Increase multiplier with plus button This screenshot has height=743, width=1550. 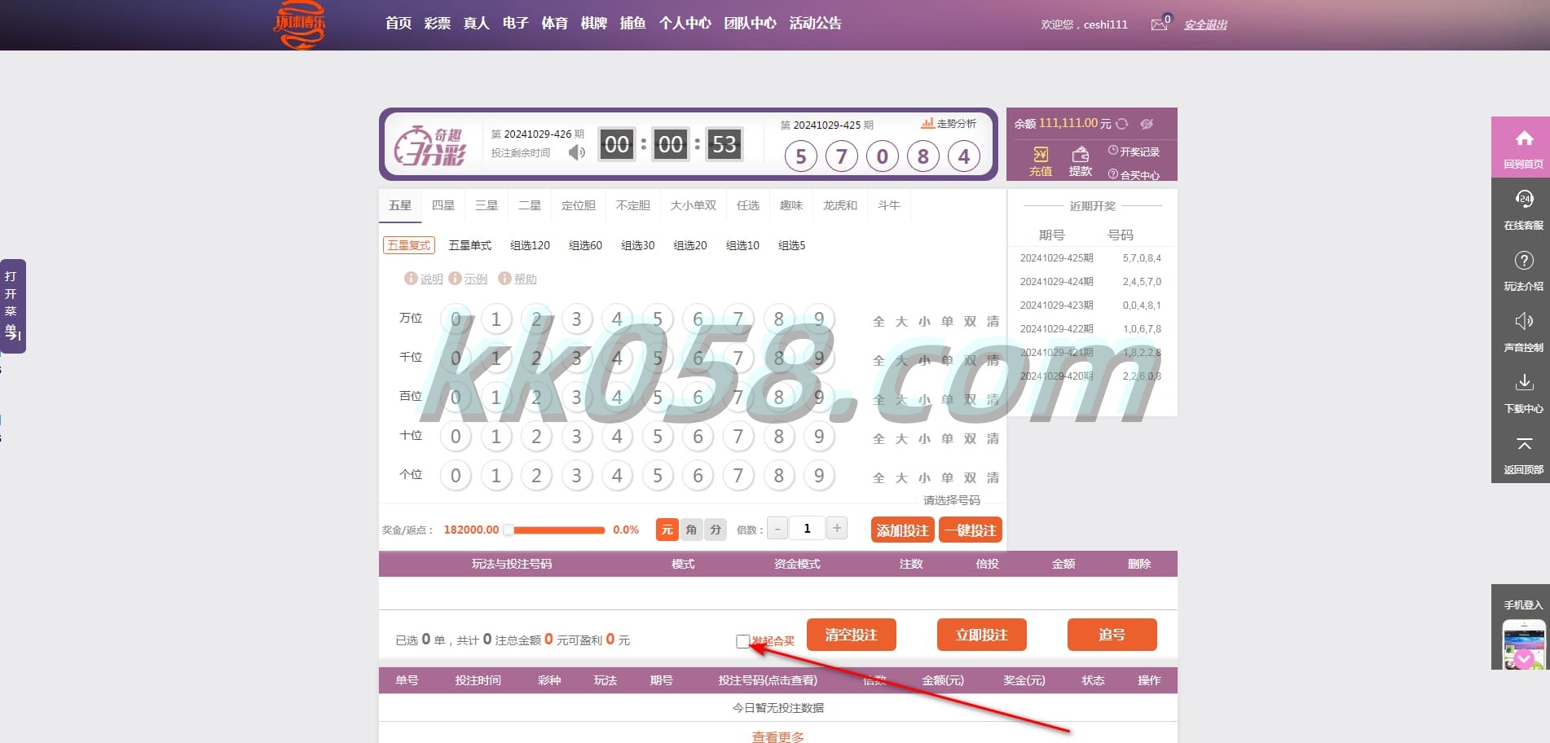click(x=837, y=529)
